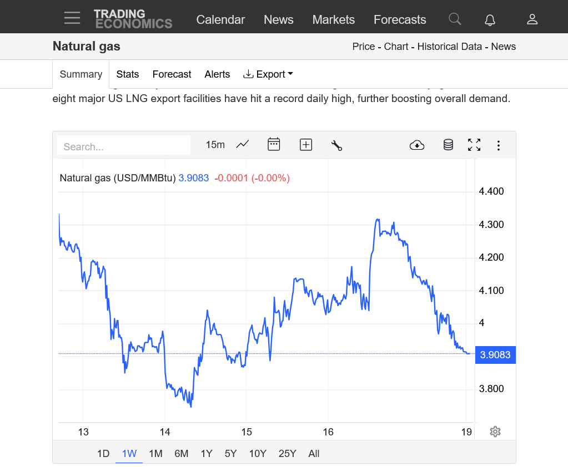Select the 1M time range
This screenshot has width=568, height=467.
point(155,454)
